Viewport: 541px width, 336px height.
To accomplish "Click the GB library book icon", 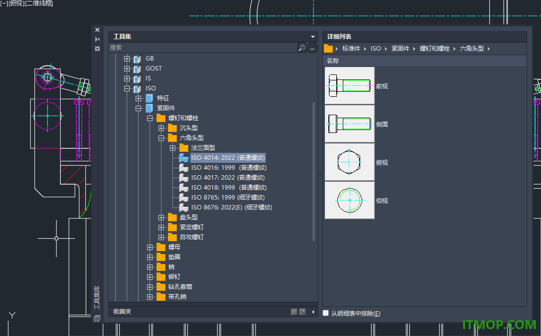I will [x=137, y=59].
